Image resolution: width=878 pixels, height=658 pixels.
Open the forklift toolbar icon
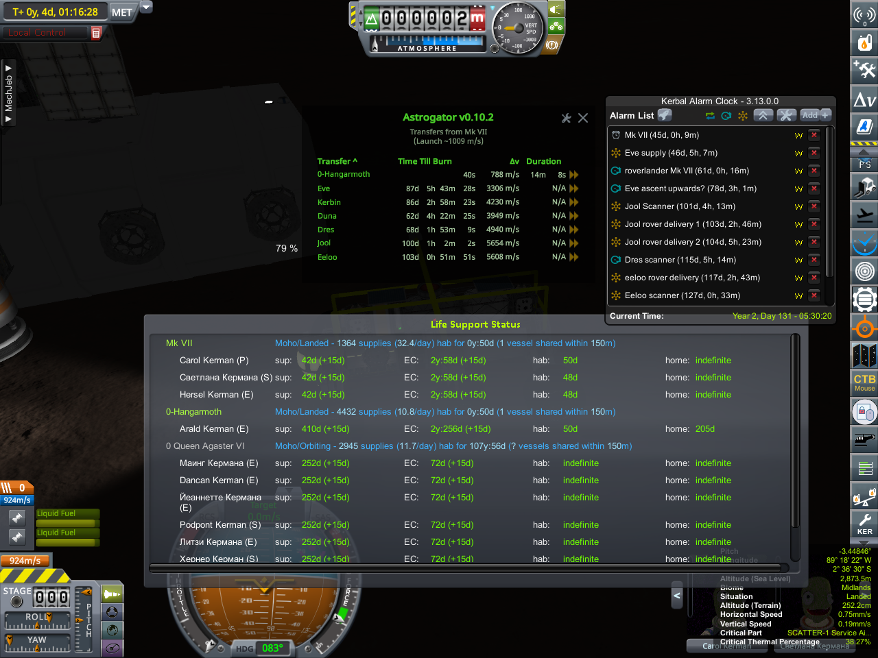[x=864, y=186]
